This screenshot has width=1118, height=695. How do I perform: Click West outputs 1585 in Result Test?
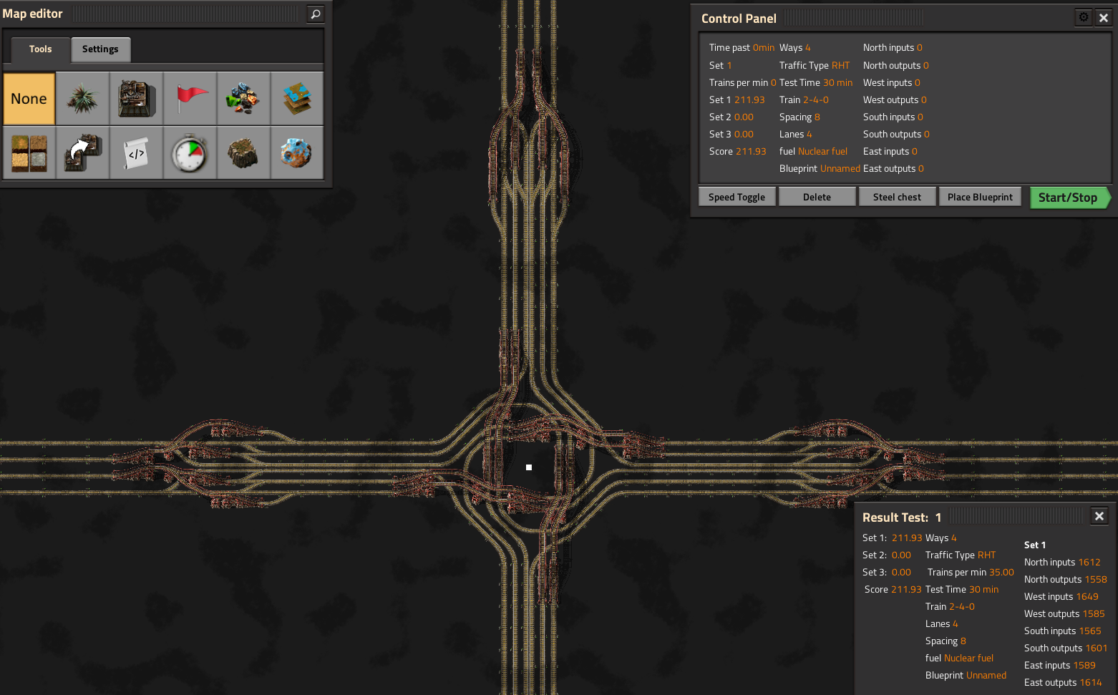(1064, 614)
